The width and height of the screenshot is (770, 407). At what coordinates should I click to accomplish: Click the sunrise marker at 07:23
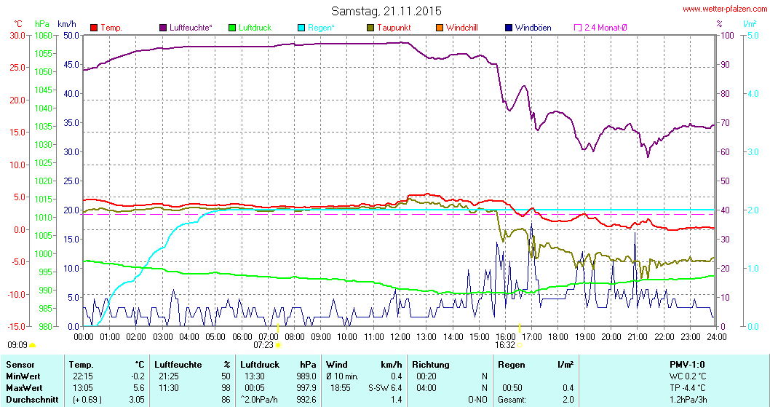click(x=278, y=345)
